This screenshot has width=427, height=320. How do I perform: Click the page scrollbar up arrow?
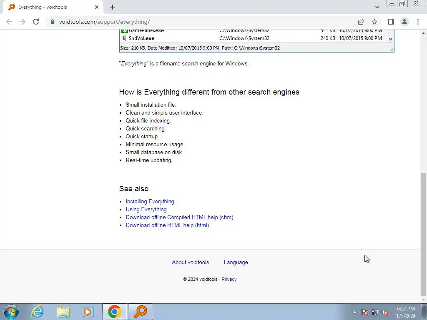point(424,33)
